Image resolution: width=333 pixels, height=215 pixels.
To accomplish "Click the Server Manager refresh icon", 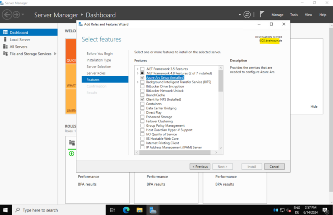I will point(247,15).
